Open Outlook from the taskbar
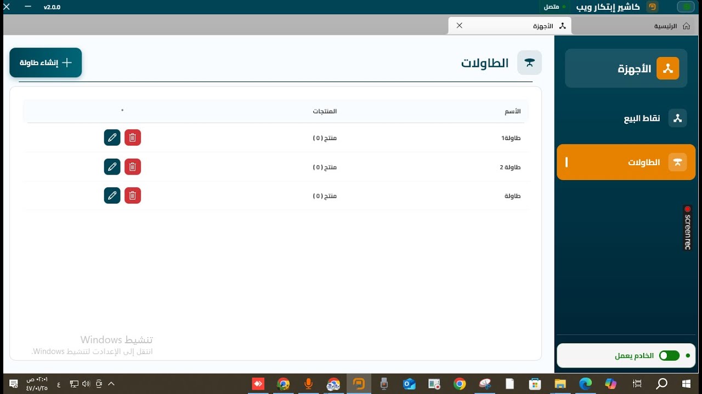This screenshot has width=702, height=394. click(x=409, y=384)
